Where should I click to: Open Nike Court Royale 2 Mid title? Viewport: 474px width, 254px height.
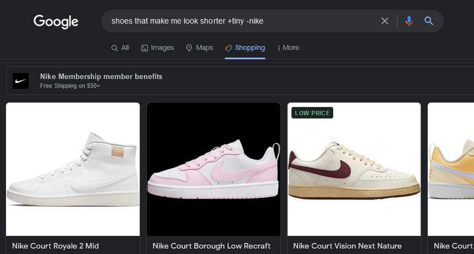(56, 246)
